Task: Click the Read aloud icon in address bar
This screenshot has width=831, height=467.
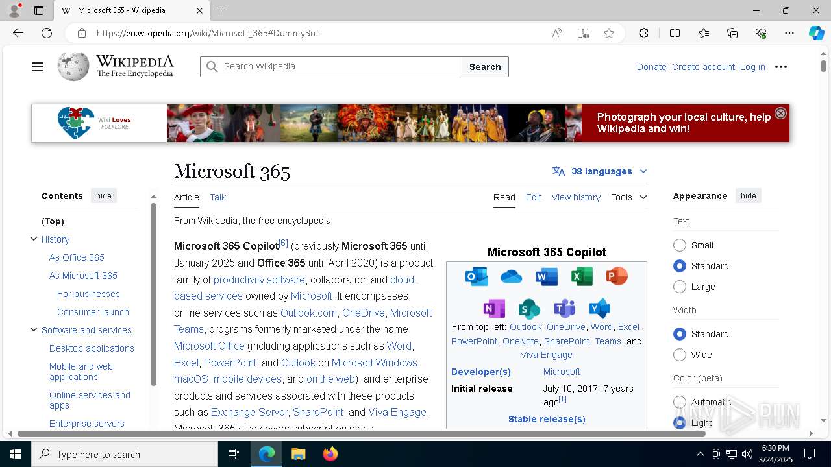Action: click(x=557, y=33)
